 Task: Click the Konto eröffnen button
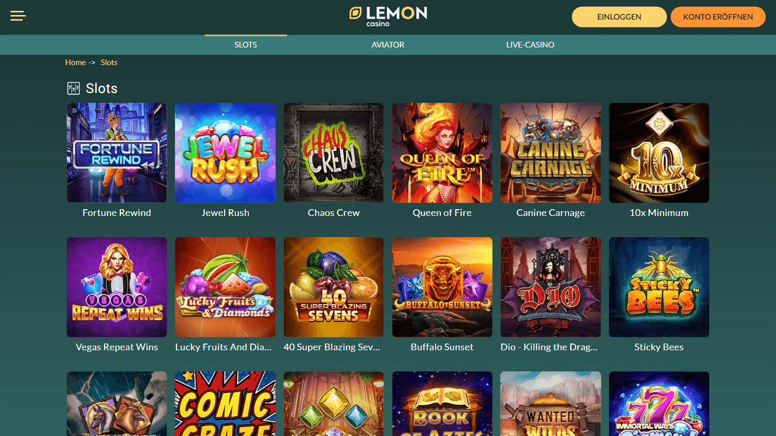pos(718,17)
